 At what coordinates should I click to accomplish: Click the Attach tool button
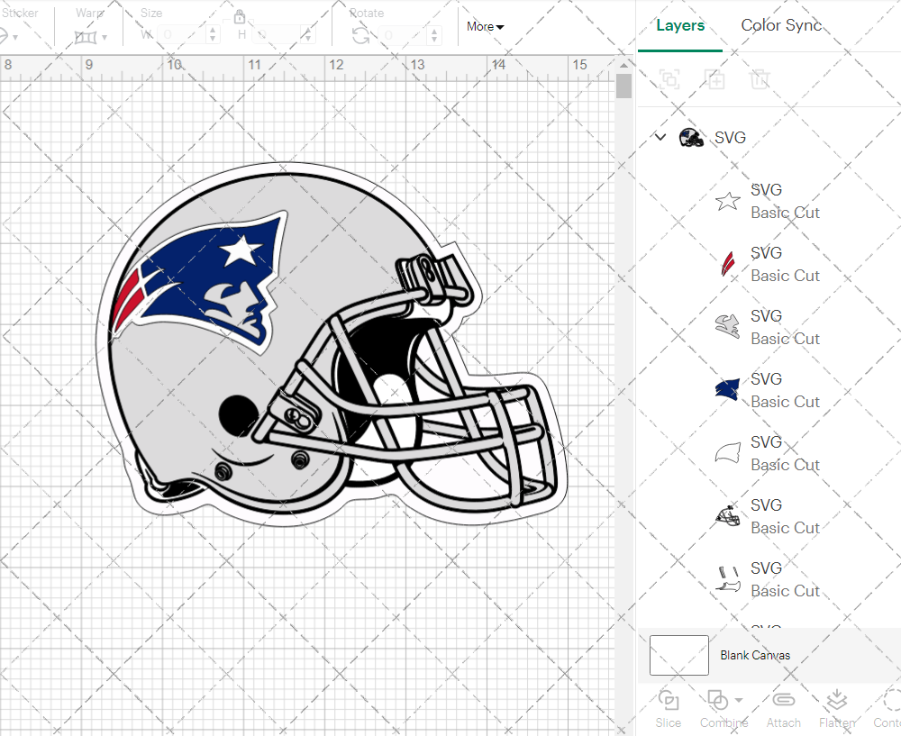(783, 710)
